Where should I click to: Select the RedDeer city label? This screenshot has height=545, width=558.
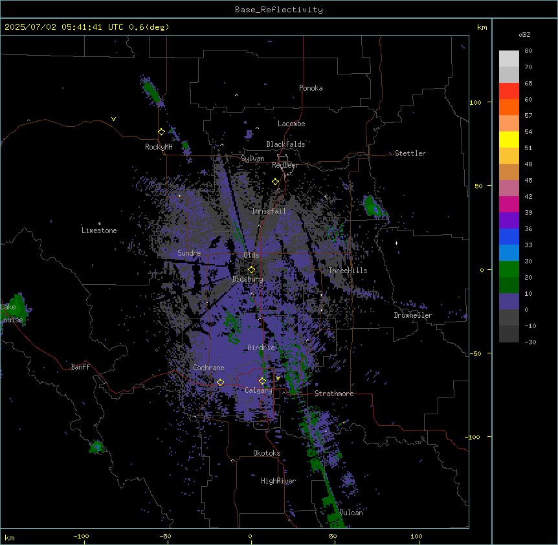(285, 165)
